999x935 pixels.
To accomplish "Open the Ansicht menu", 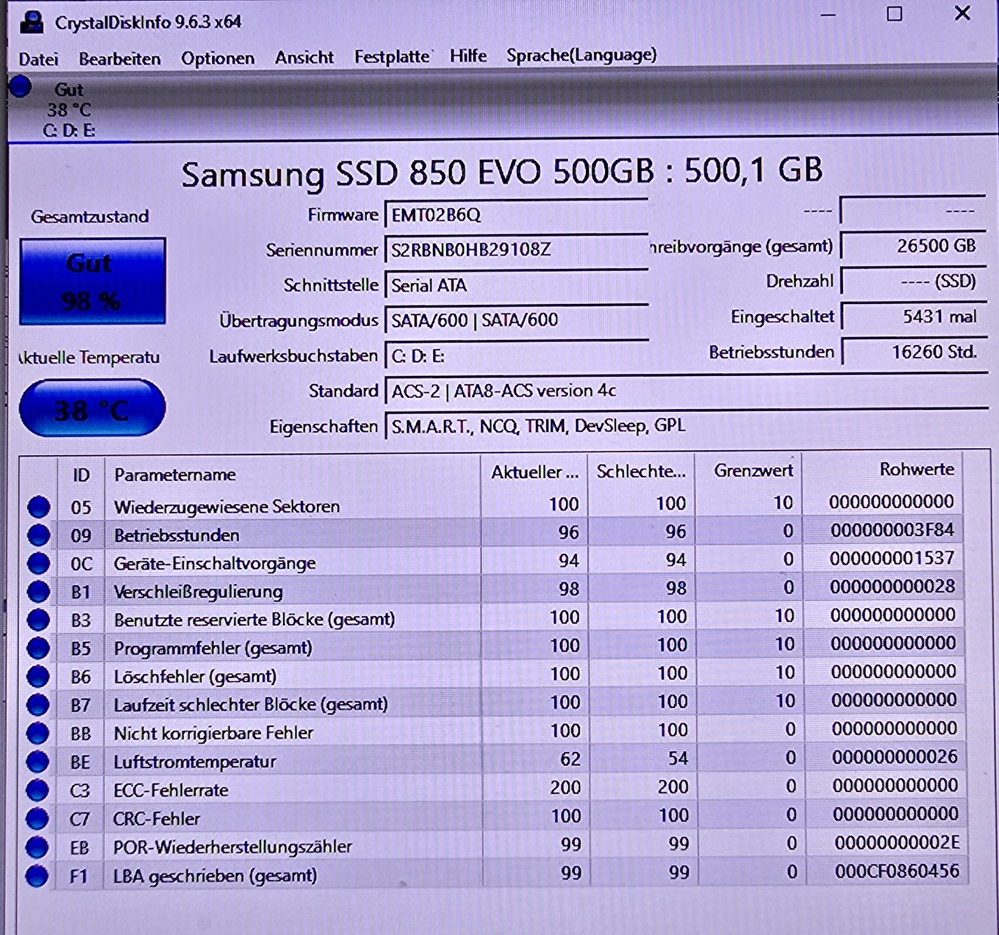I will pyautogui.click(x=304, y=57).
